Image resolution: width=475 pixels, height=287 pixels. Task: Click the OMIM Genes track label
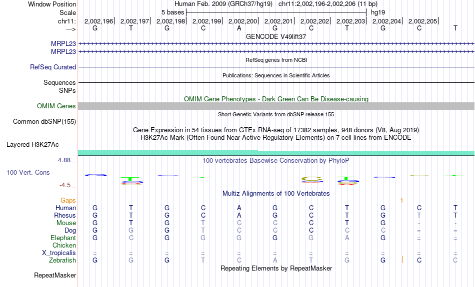pos(56,106)
